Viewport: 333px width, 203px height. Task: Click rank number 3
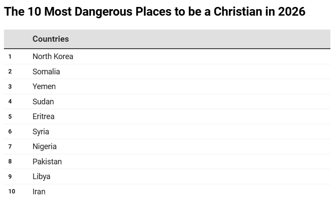coord(10,87)
